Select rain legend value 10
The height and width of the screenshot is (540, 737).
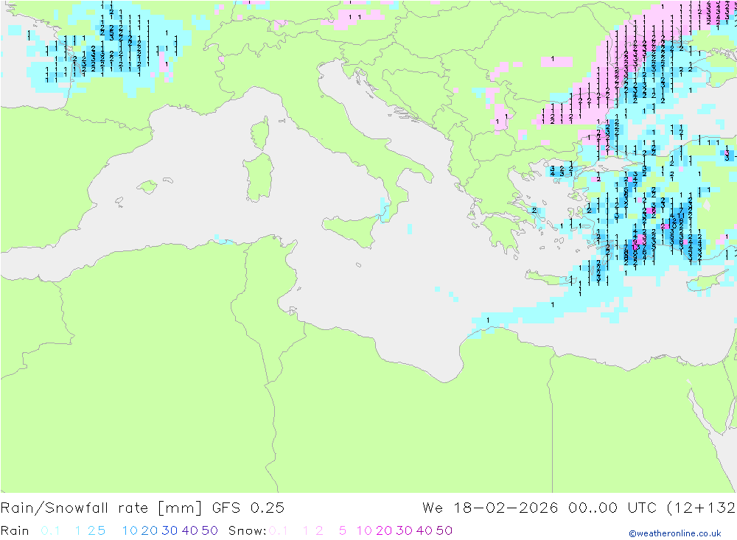point(130,530)
